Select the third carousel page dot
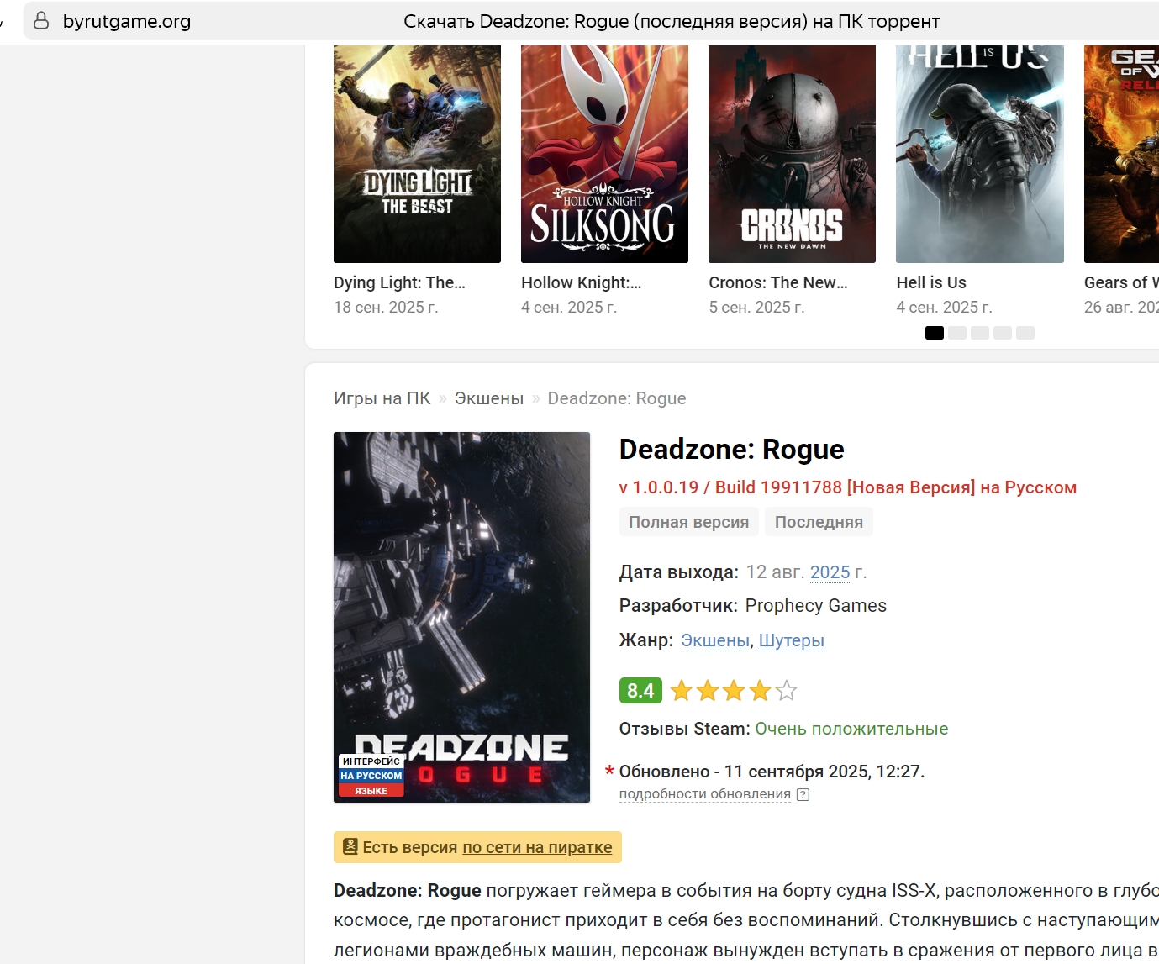Screen dimensions: 1159x964 [x=980, y=333]
